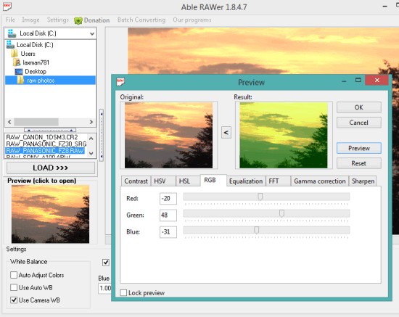Open the Gamma correction tab

click(x=320, y=181)
